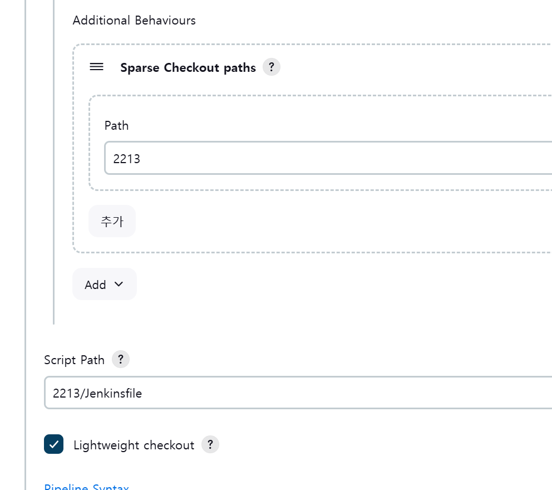This screenshot has width=552, height=490.
Task: Click the Script Path label text
Action: click(x=74, y=360)
